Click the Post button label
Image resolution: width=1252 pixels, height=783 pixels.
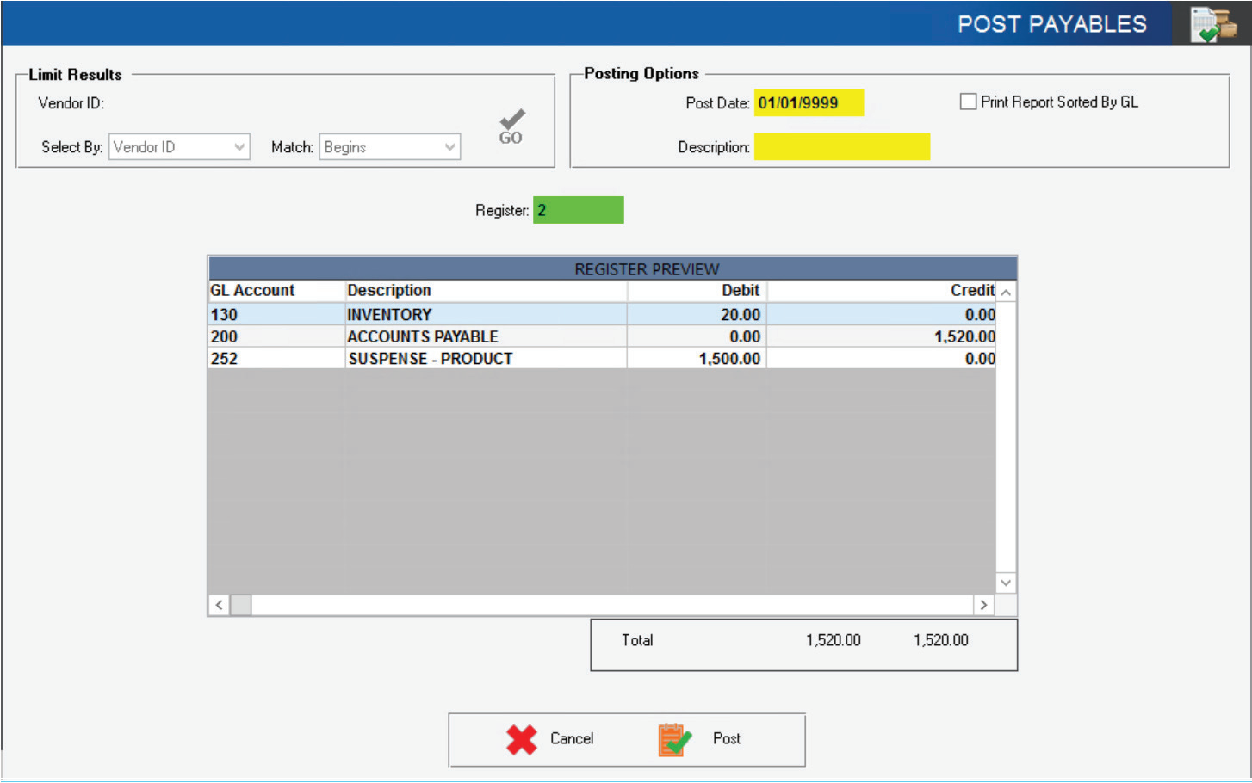click(726, 738)
